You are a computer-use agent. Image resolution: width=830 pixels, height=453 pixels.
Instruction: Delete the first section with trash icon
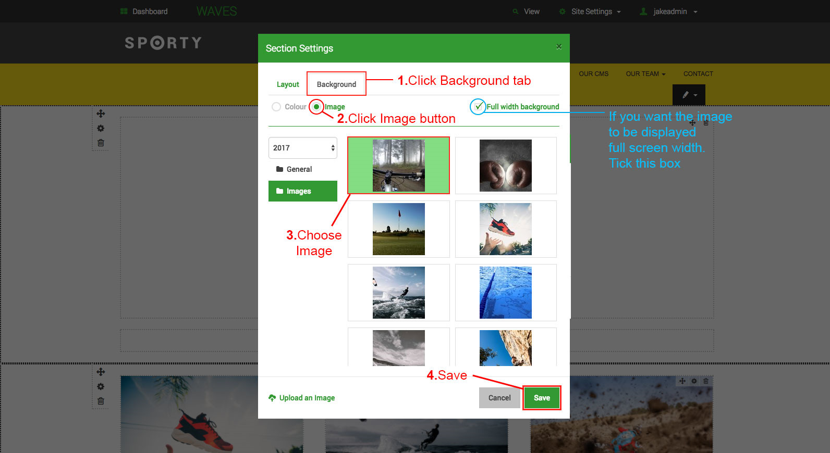[101, 143]
